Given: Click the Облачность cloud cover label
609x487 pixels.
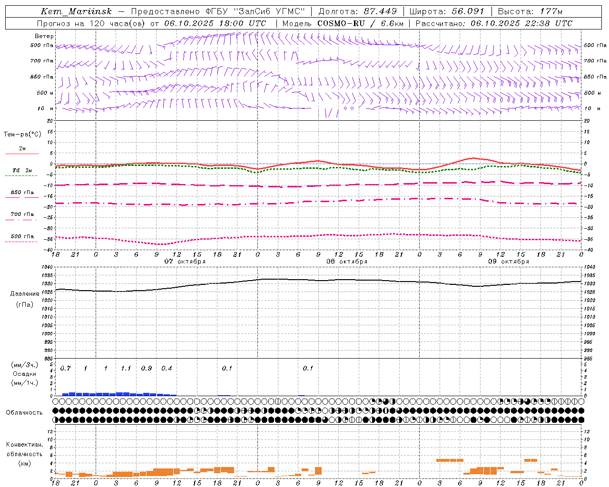Looking at the screenshot, I should pyautogui.click(x=24, y=413).
